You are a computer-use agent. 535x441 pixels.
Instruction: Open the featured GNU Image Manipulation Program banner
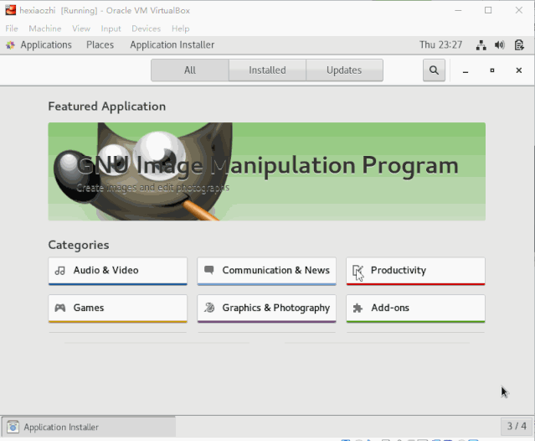[267, 172]
